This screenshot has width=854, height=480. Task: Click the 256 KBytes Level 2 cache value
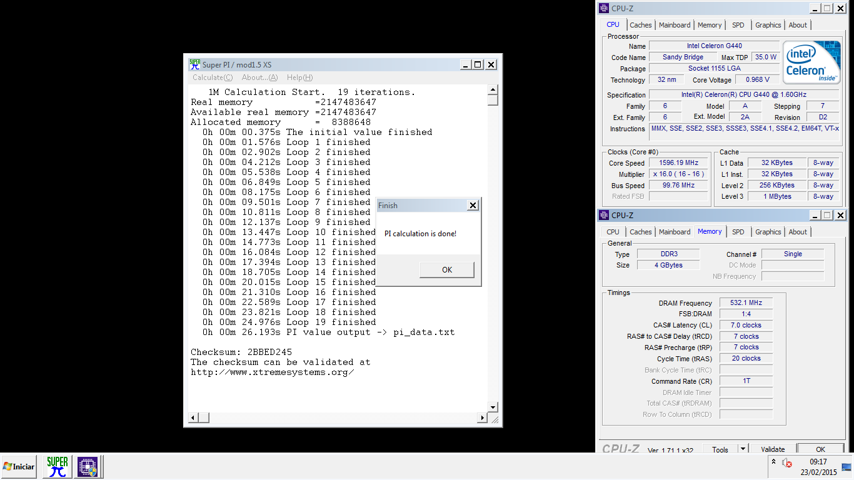[x=776, y=186]
